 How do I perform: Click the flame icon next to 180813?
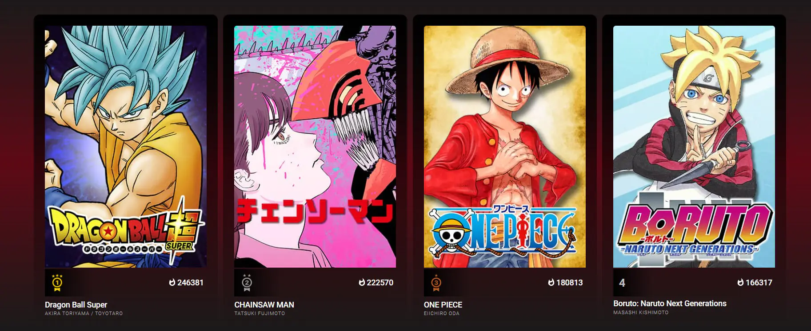click(551, 282)
